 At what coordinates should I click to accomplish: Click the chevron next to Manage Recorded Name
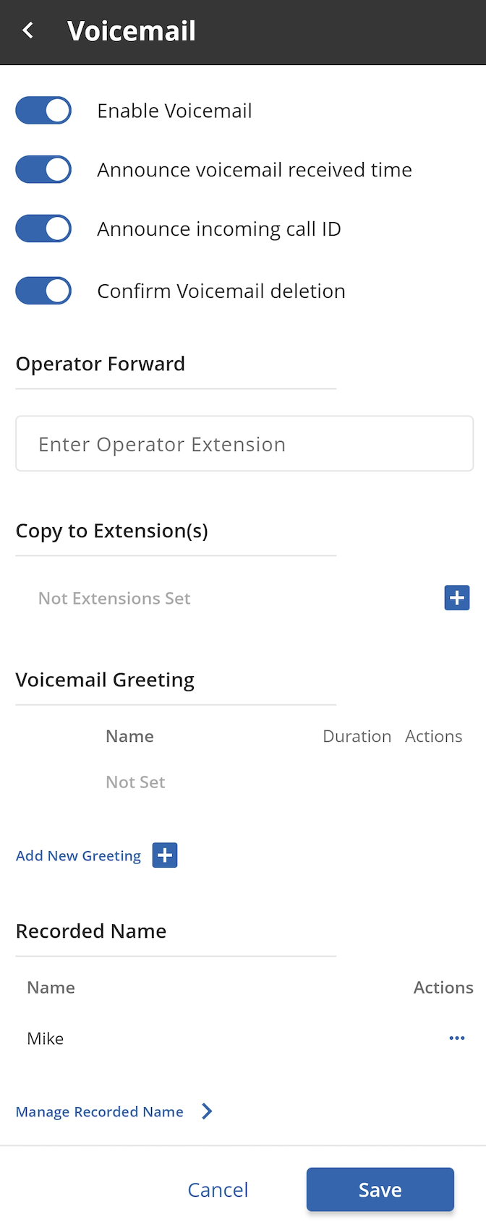207,1111
